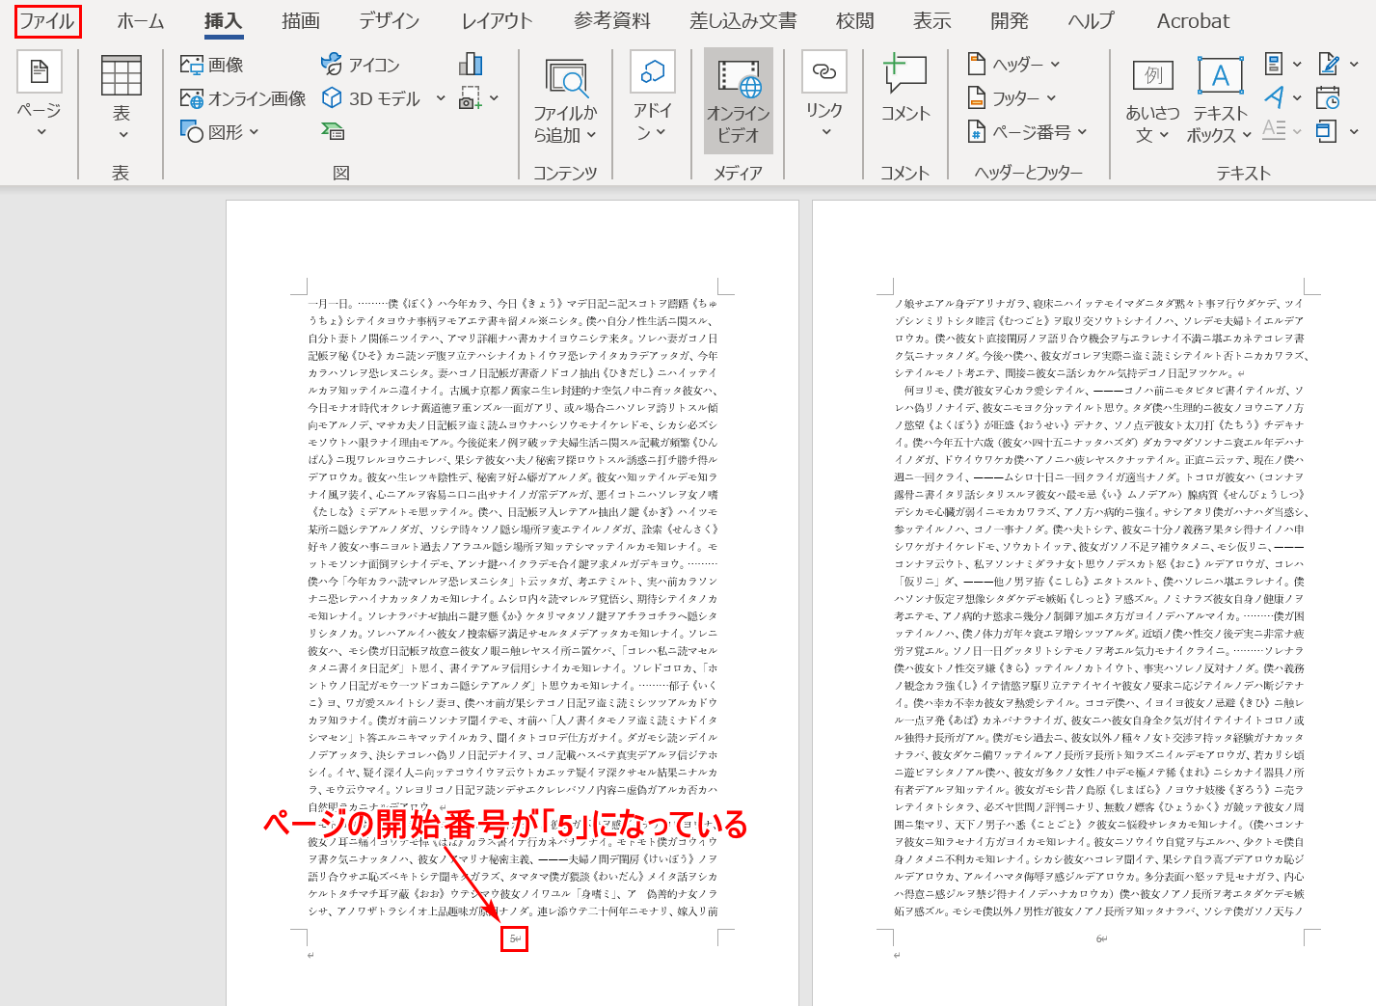Click the 3D モデル cube icon
This screenshot has height=1006, width=1376.
pyautogui.click(x=332, y=97)
